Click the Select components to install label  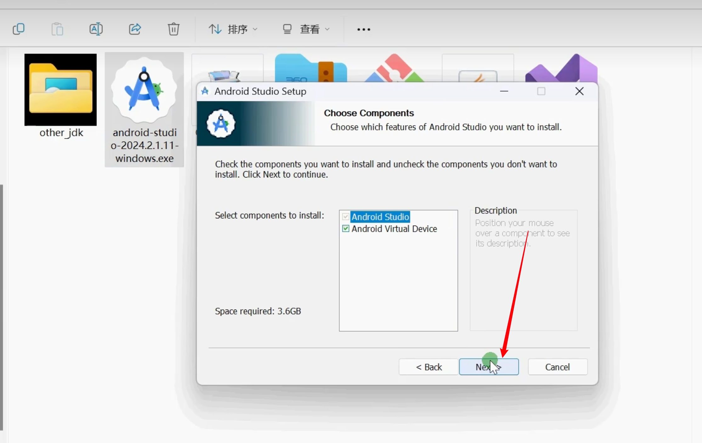click(x=269, y=215)
